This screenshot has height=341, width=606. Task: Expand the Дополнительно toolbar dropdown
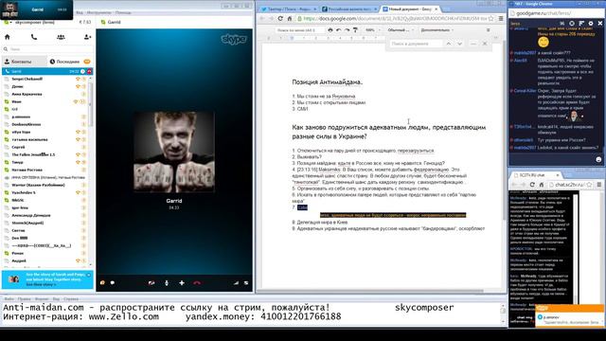[x=437, y=29]
